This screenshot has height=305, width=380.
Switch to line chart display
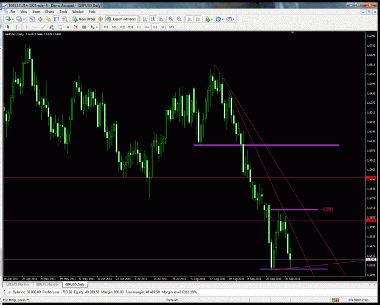[x=161, y=19]
